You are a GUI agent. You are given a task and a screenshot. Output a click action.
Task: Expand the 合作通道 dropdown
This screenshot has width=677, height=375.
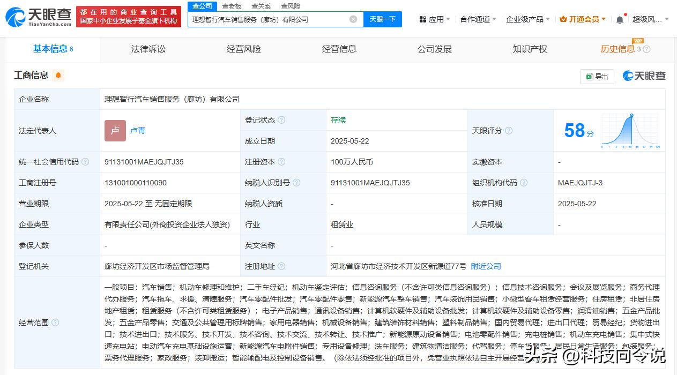(x=478, y=19)
